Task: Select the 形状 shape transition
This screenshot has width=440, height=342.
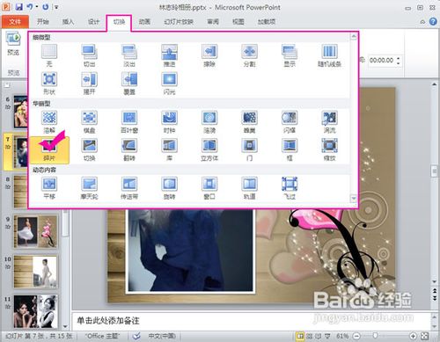Action: pyautogui.click(x=49, y=84)
